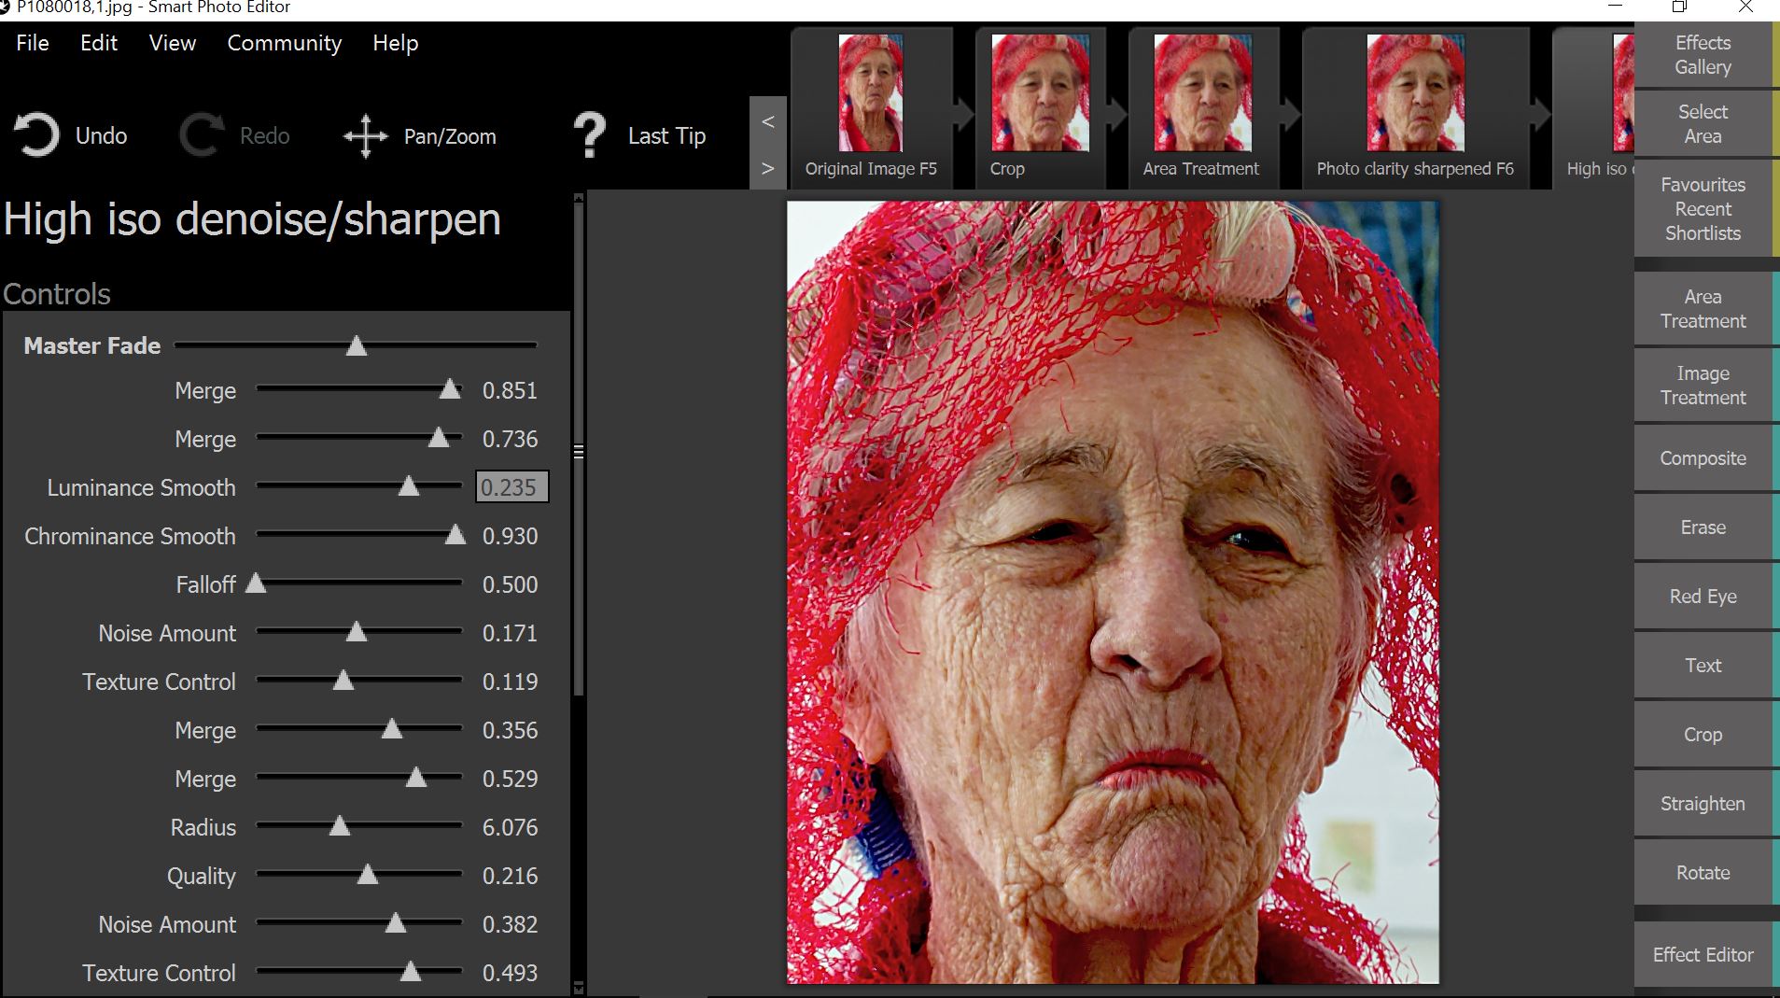Click the Texture Control slider valued 0.493
Viewport: 1780px width, 998px height.
tap(359, 973)
